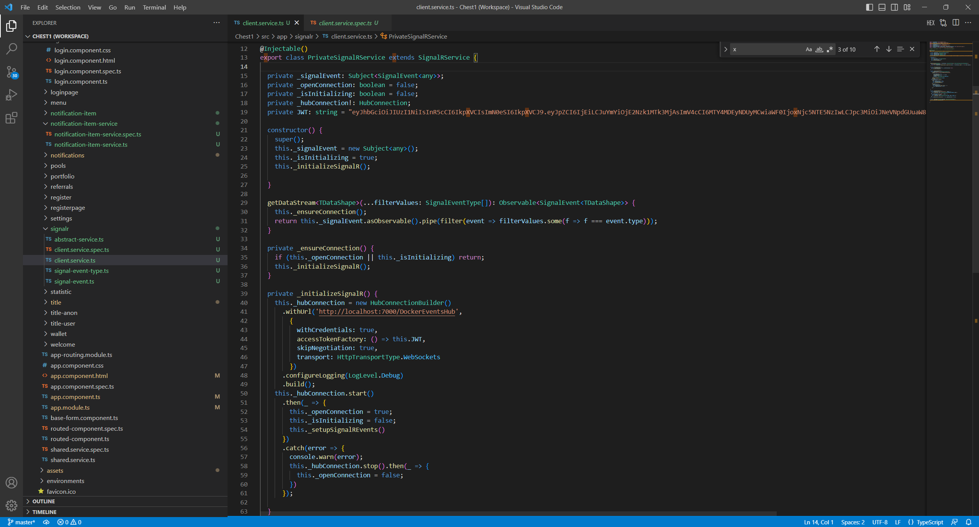Toggle Match Case in find widget

808,49
